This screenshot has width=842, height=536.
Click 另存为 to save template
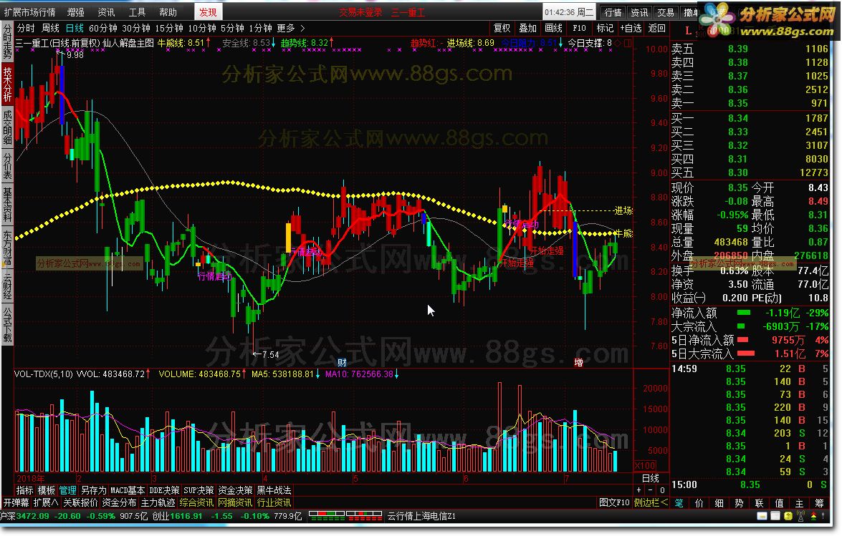point(93,490)
